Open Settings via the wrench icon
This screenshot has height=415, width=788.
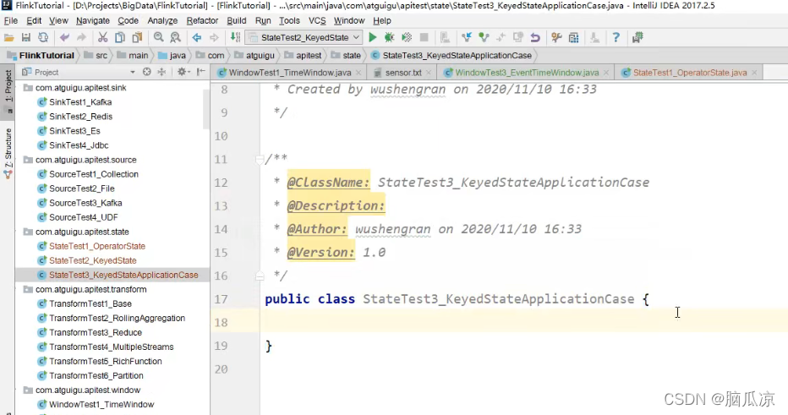coord(556,38)
